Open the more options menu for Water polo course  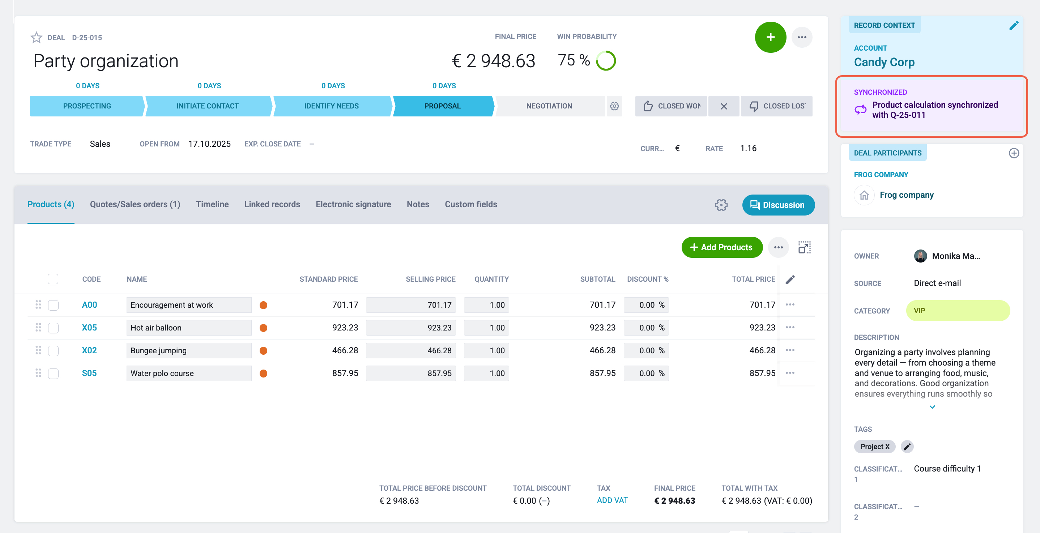click(790, 373)
